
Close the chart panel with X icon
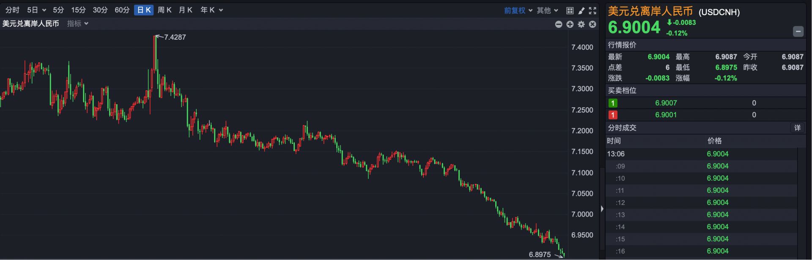tap(593, 24)
